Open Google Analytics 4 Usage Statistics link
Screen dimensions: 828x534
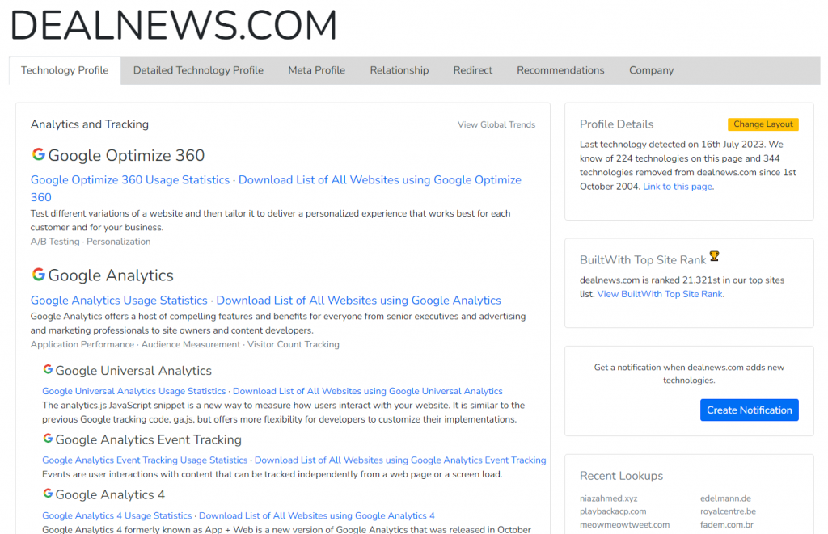click(x=116, y=515)
